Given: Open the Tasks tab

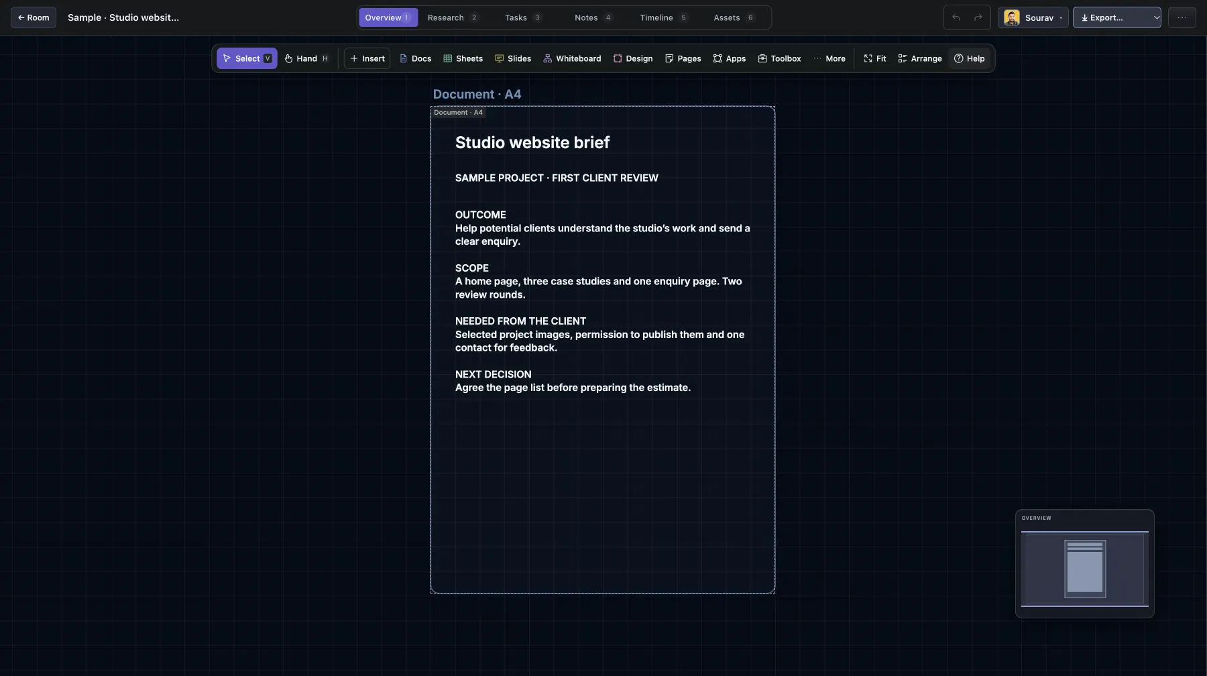Looking at the screenshot, I should [x=524, y=17].
